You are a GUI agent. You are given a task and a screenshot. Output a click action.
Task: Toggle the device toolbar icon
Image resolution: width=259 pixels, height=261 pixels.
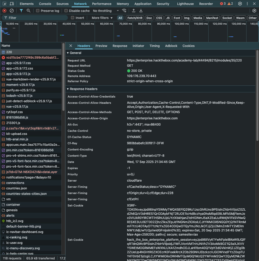[12, 4]
